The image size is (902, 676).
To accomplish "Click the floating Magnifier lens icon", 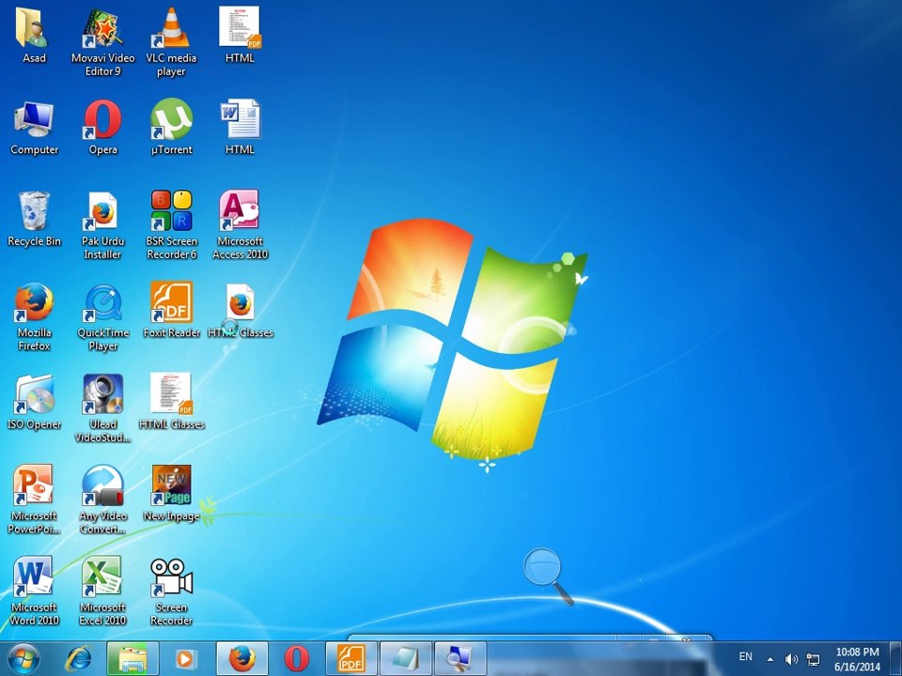I will click(548, 576).
